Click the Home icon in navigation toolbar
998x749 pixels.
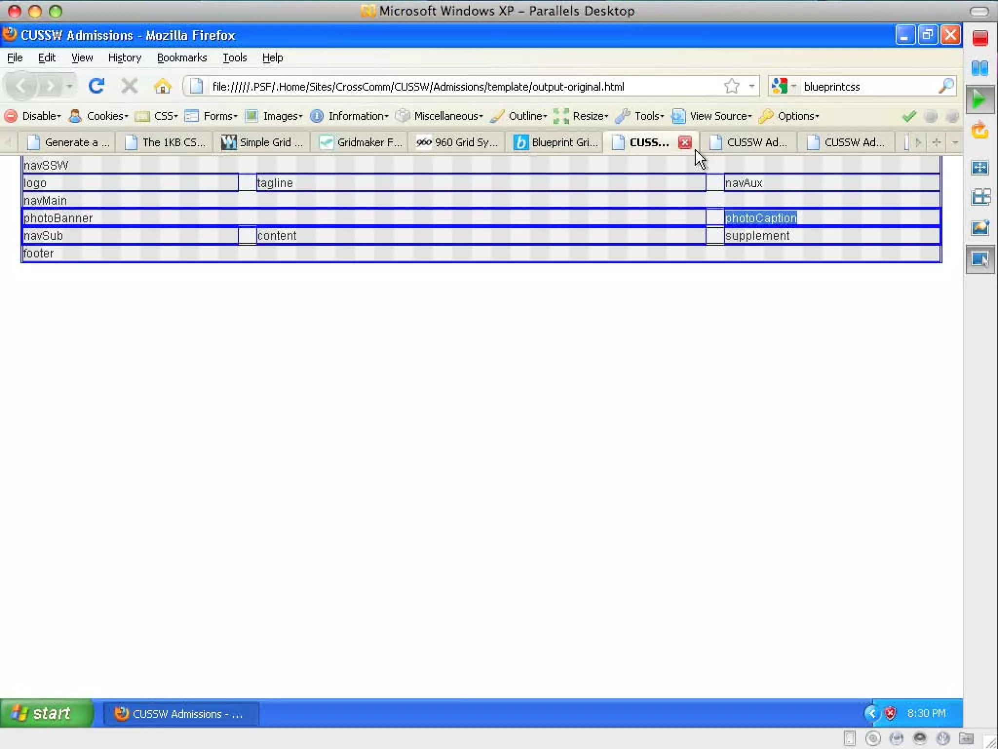point(162,86)
